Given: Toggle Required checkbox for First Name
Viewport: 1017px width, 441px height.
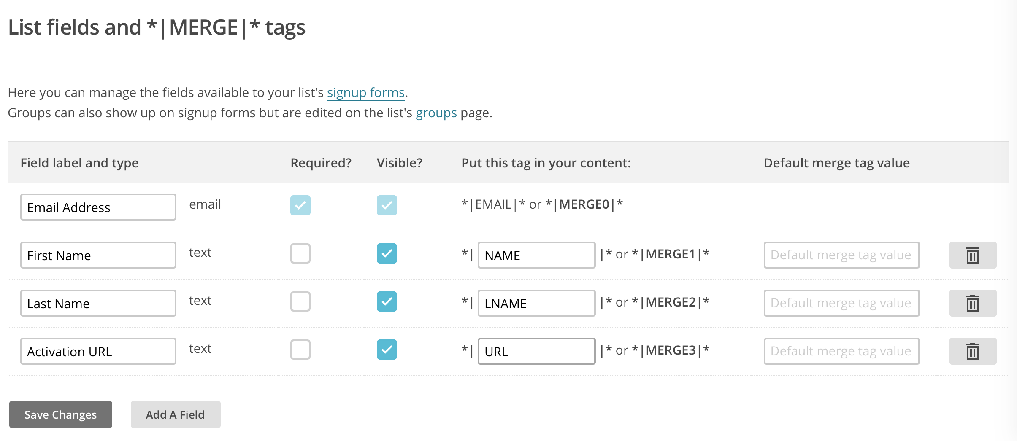Looking at the screenshot, I should pyautogui.click(x=300, y=253).
